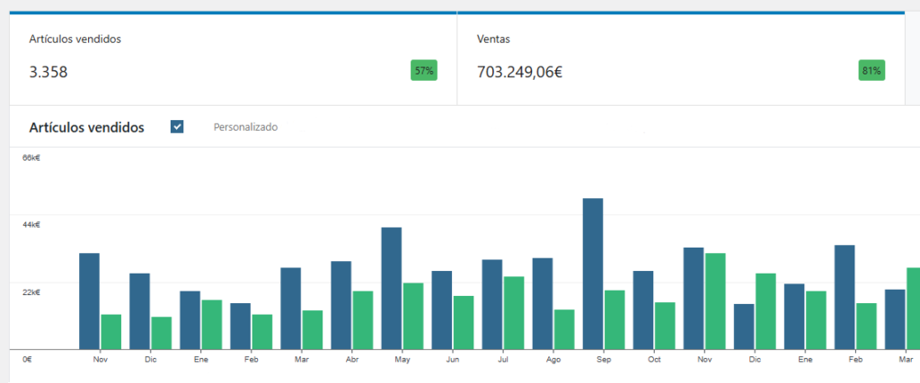Click the 44k€ y-axis label
The image size is (920, 383).
31,224
